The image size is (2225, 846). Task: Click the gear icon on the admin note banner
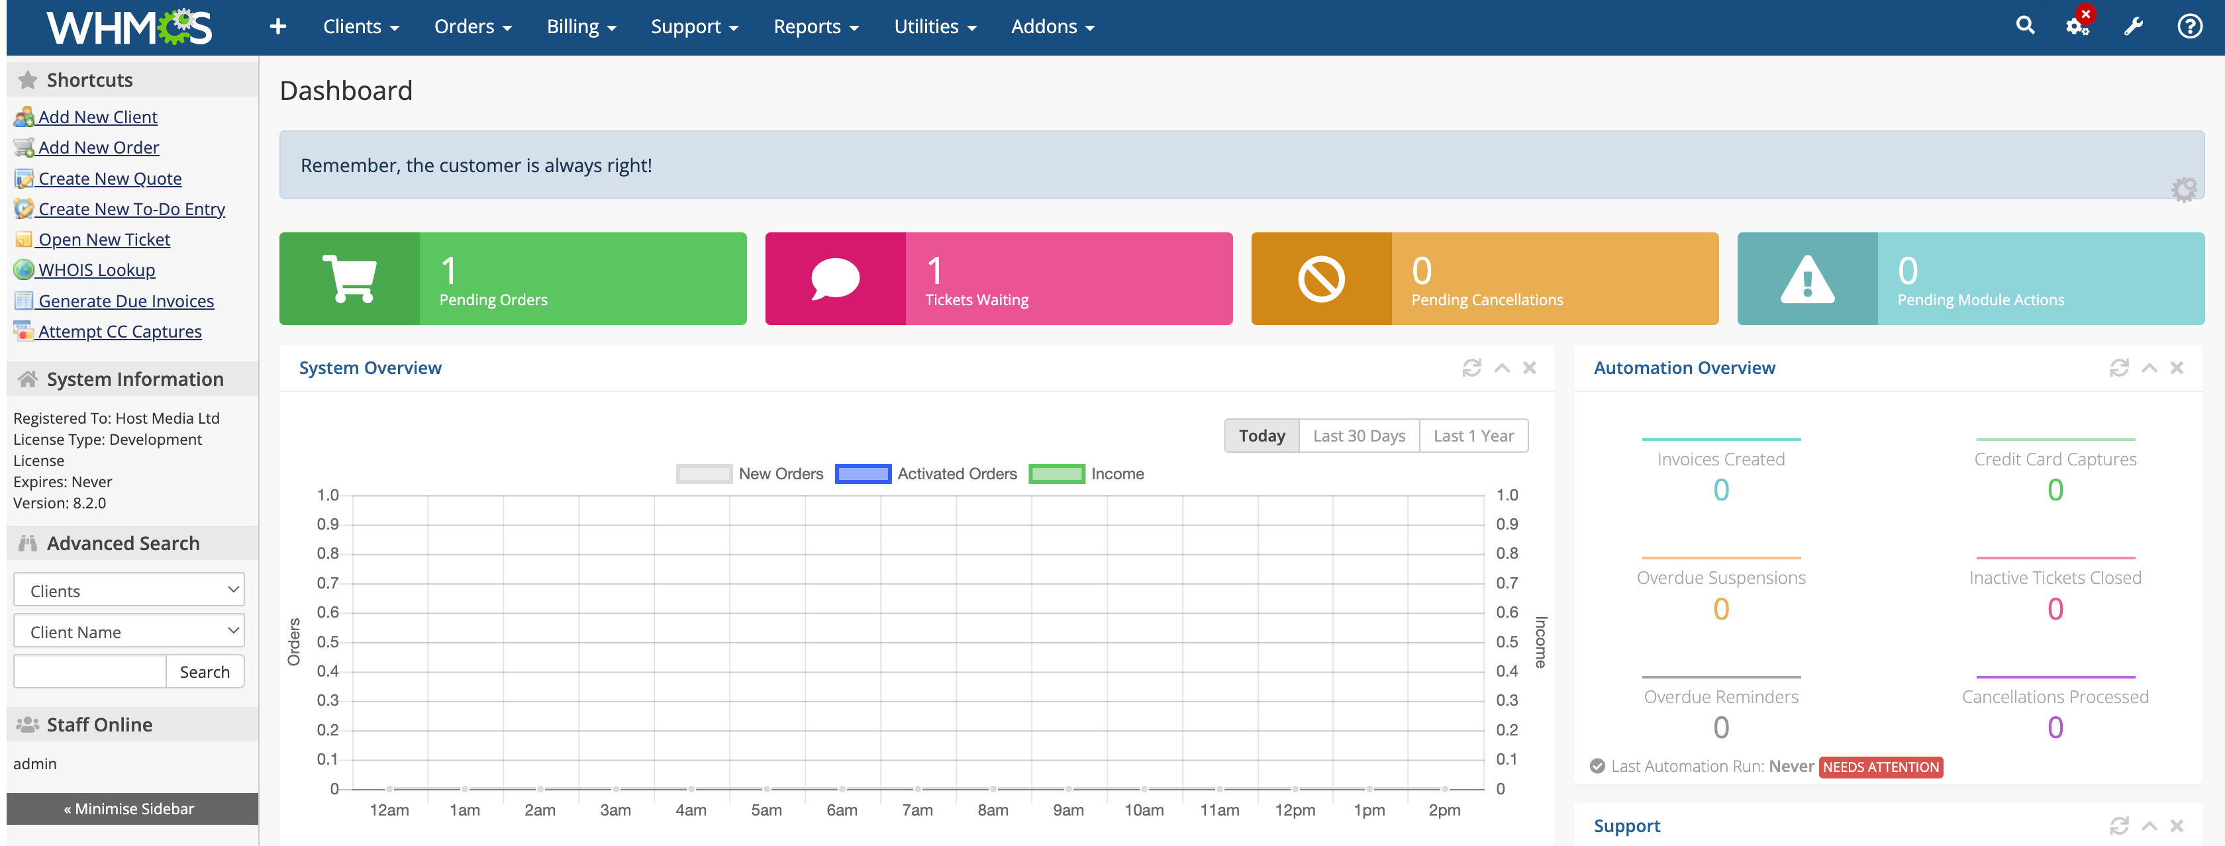pos(2183,189)
